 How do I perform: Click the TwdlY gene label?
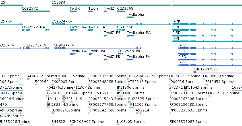[x=93, y=8]
